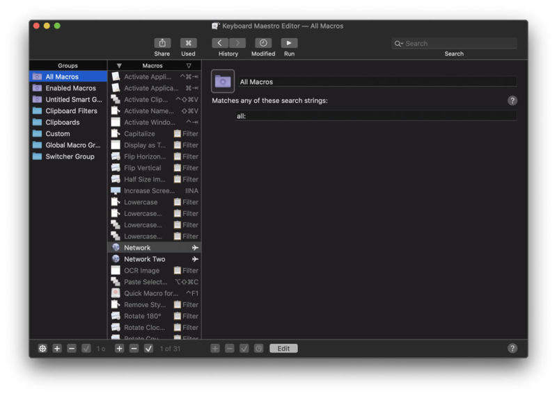This screenshot has height=396, width=557.
Task: Click the record button in detail toolbar
Action: 258,349
